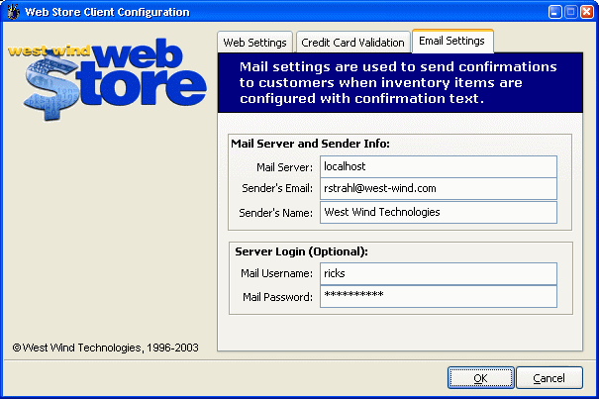Maximize the configuration dialog window
Viewport: 599px width, 399px height.
[x=561, y=13]
